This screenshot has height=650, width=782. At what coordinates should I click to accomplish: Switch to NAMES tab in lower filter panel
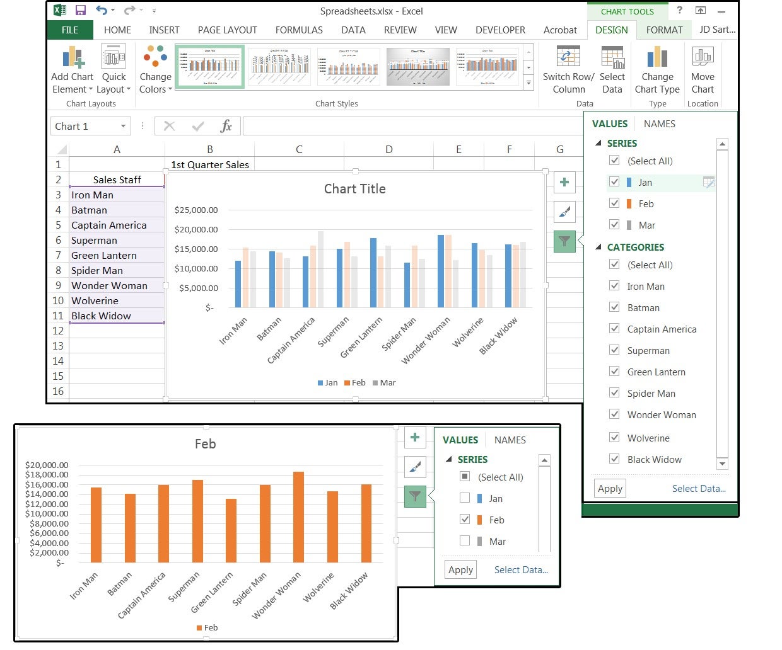tap(510, 440)
